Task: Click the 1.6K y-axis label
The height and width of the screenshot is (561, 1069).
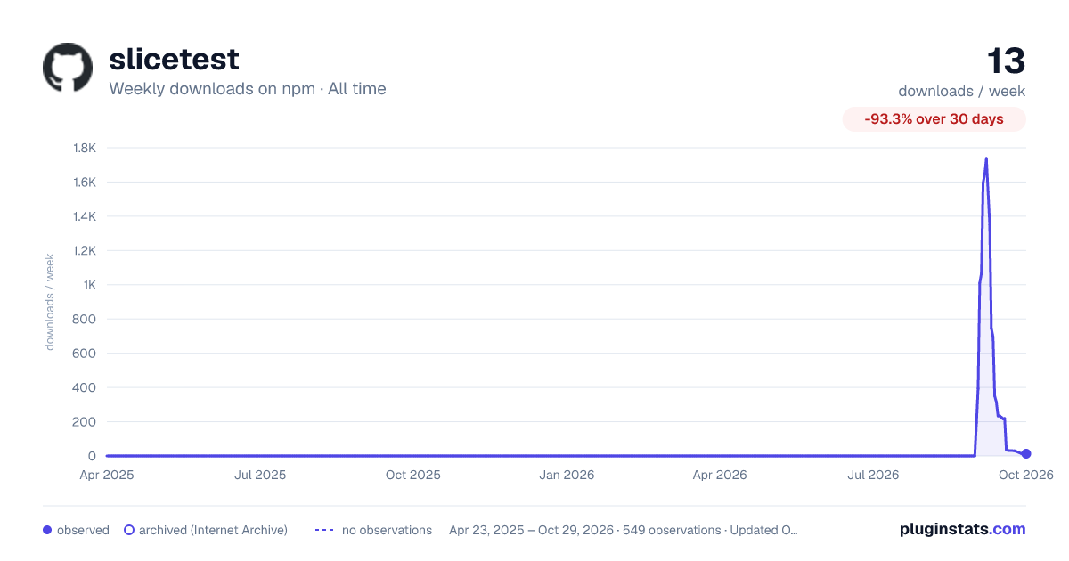Action: pyautogui.click(x=84, y=183)
